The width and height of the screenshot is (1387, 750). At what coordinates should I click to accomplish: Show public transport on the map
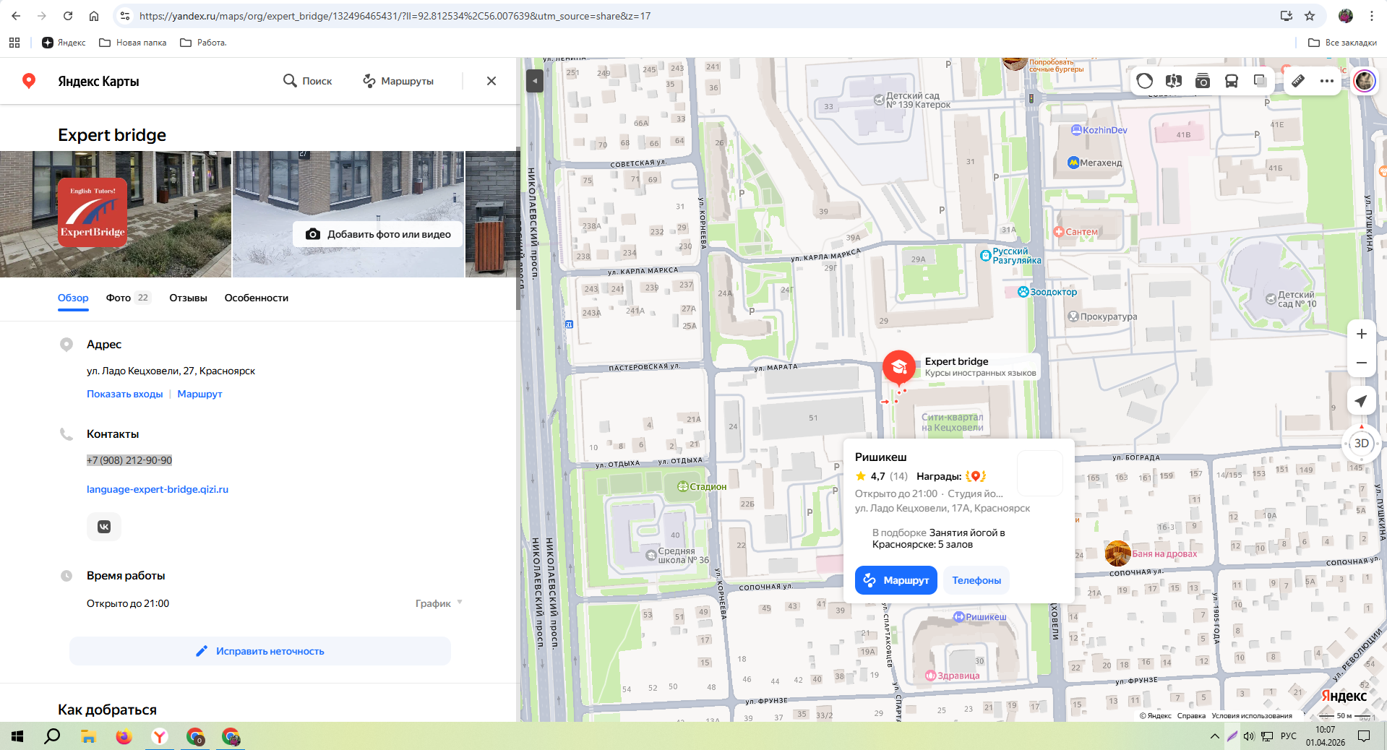(1232, 81)
